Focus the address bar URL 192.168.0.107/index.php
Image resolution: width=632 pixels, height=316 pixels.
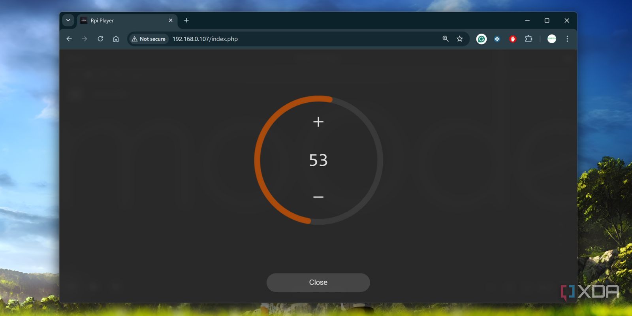[x=205, y=39]
